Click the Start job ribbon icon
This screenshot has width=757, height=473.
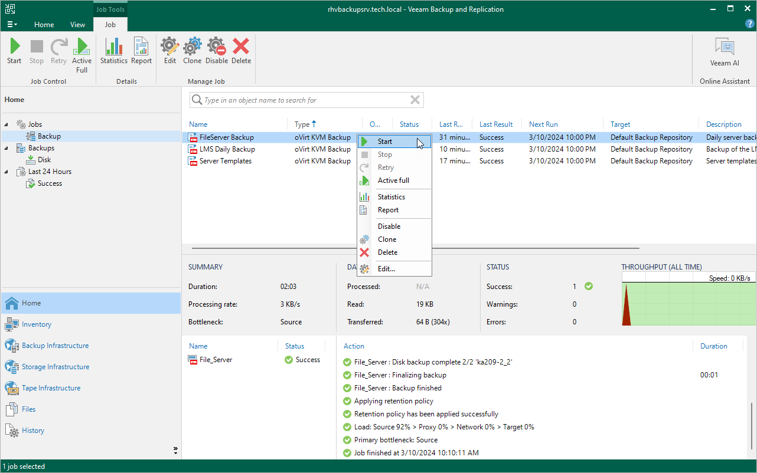pos(15,51)
